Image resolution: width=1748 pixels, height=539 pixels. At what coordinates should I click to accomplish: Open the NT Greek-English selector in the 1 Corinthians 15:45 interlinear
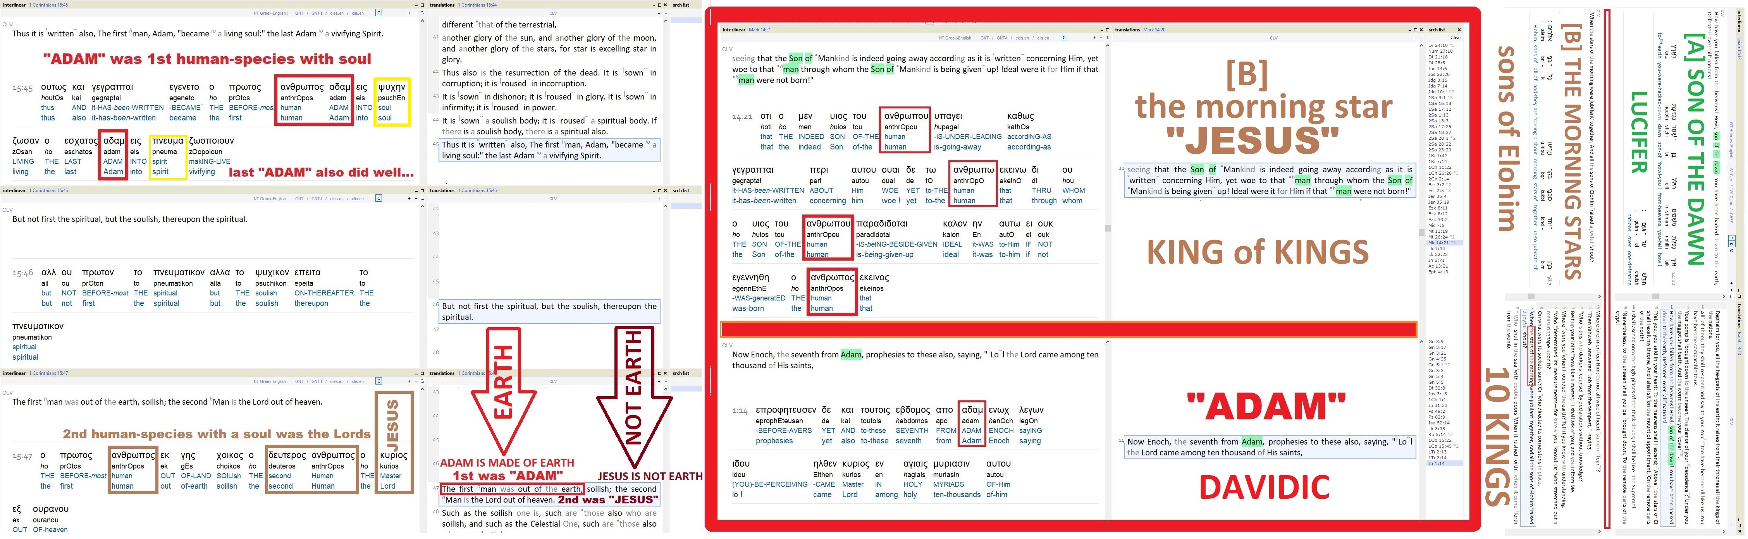tap(271, 13)
